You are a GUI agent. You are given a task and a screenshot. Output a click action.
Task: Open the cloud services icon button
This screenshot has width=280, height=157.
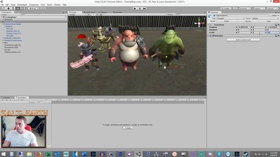point(235,9)
